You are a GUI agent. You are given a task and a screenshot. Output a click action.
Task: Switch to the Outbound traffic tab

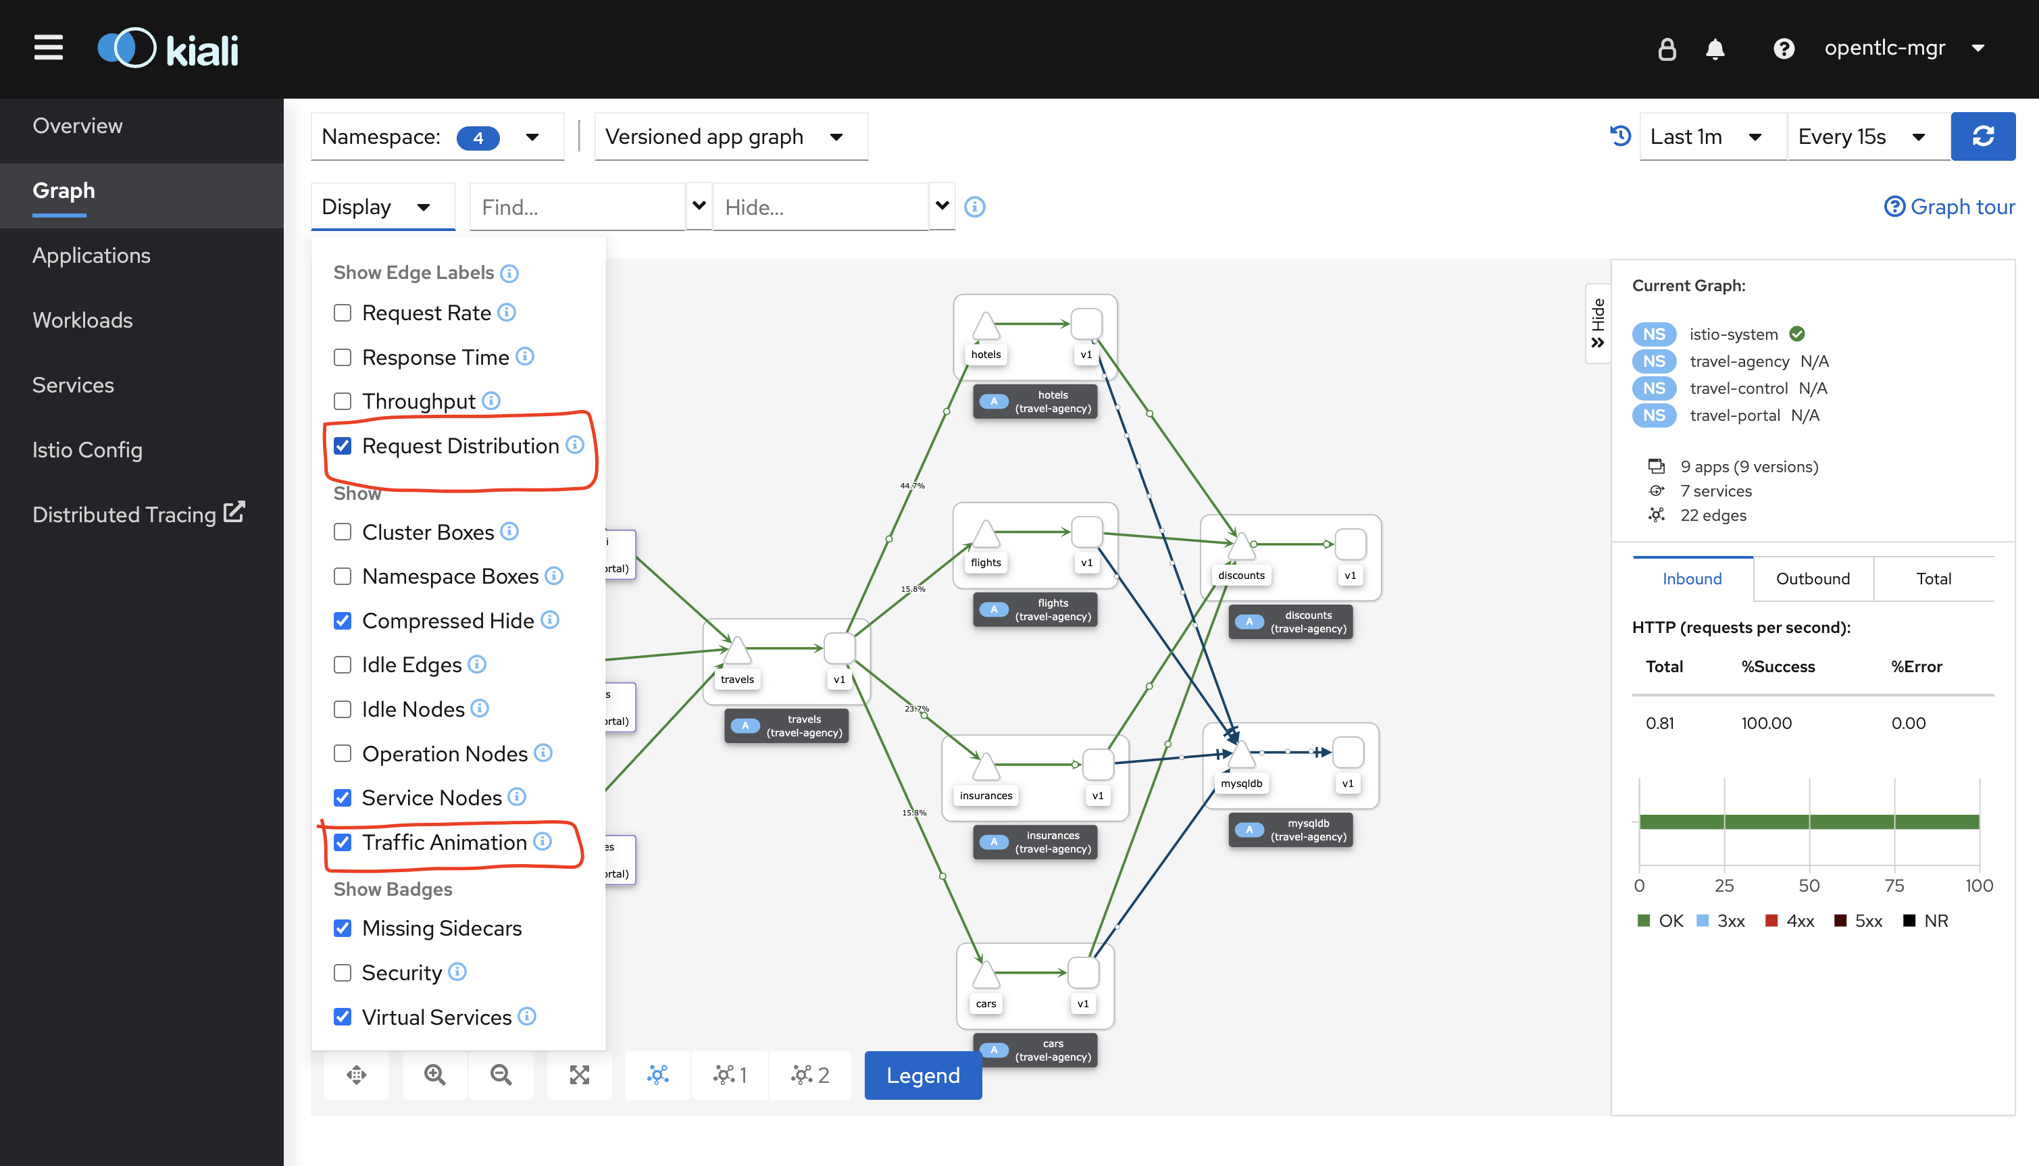pos(1812,578)
